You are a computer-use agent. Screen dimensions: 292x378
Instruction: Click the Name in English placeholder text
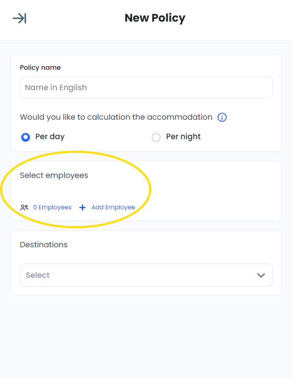tap(56, 87)
